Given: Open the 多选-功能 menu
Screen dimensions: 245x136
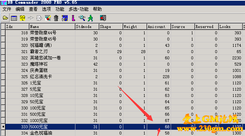Looking at the screenshot, I should point(78,9).
